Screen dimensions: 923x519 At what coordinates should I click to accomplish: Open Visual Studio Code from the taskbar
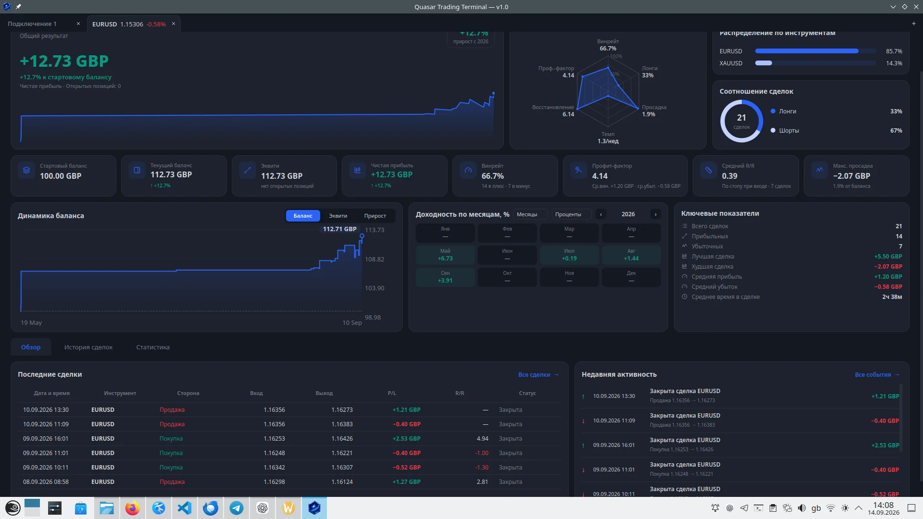[x=184, y=508]
